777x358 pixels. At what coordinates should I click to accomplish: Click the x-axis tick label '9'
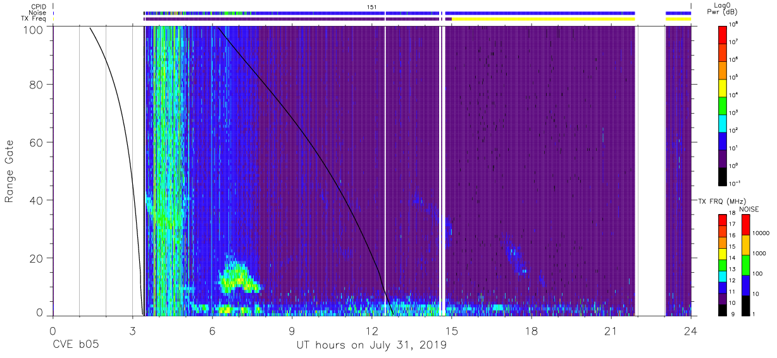(x=292, y=331)
